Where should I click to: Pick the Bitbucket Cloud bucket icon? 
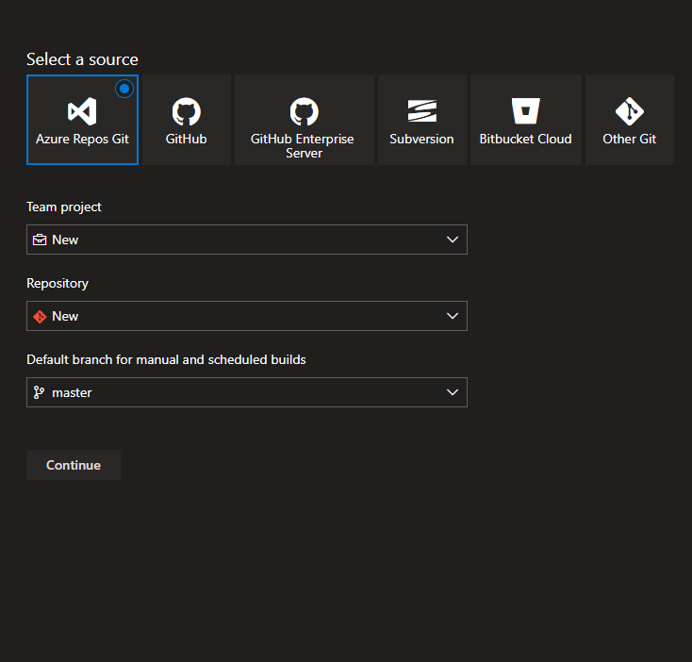(525, 112)
